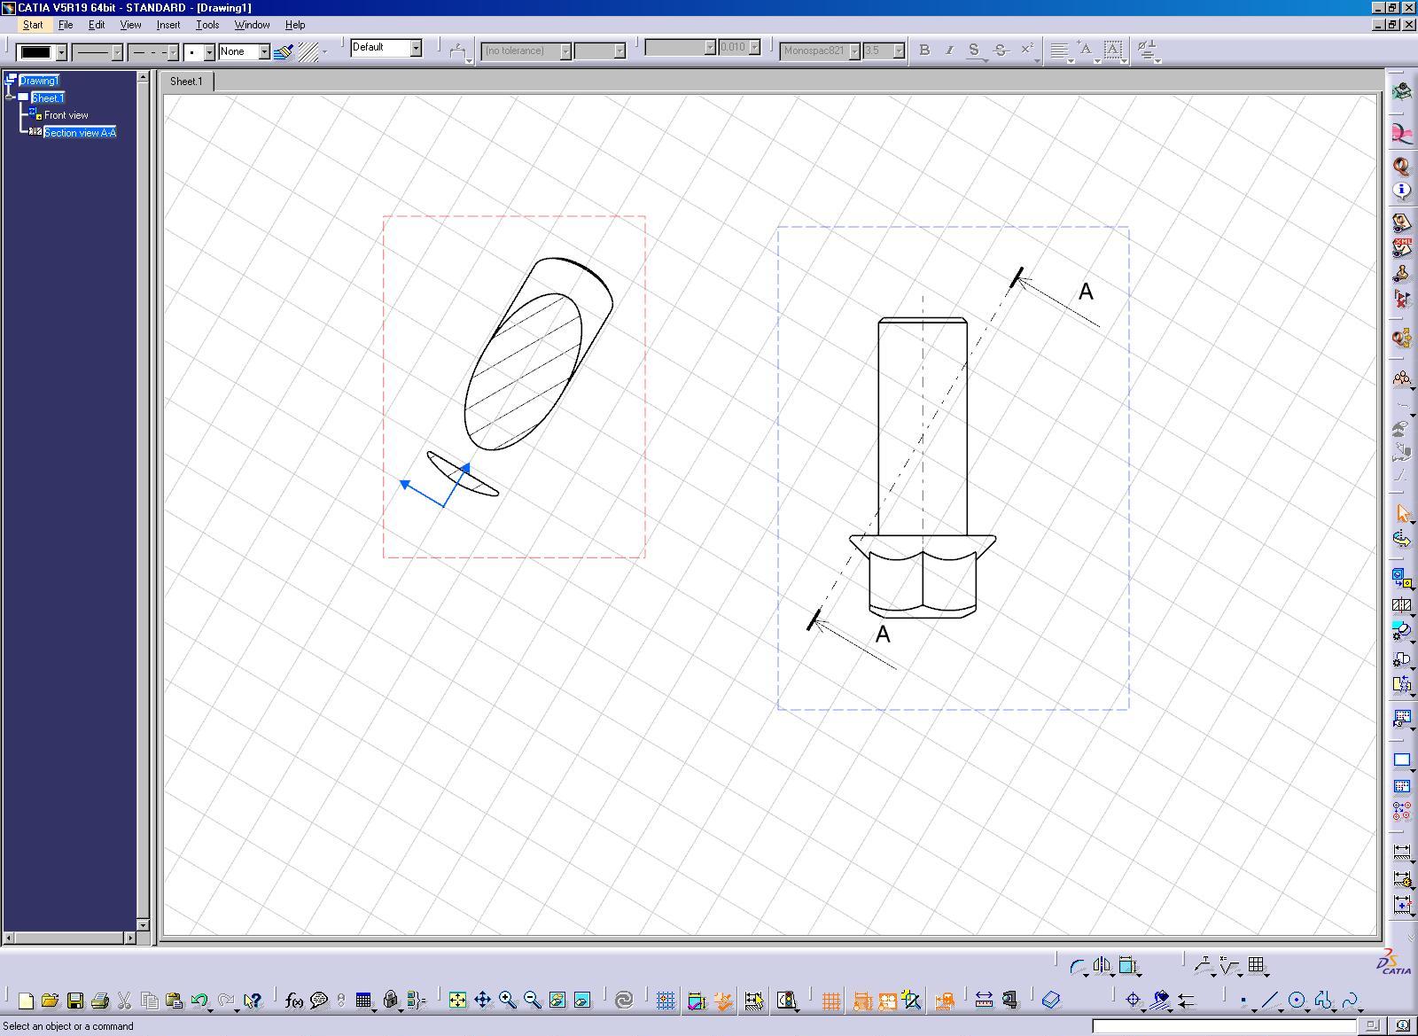Screen dimensions: 1418x1036
Task: Open the tolerance type dropdown
Action: [x=526, y=51]
